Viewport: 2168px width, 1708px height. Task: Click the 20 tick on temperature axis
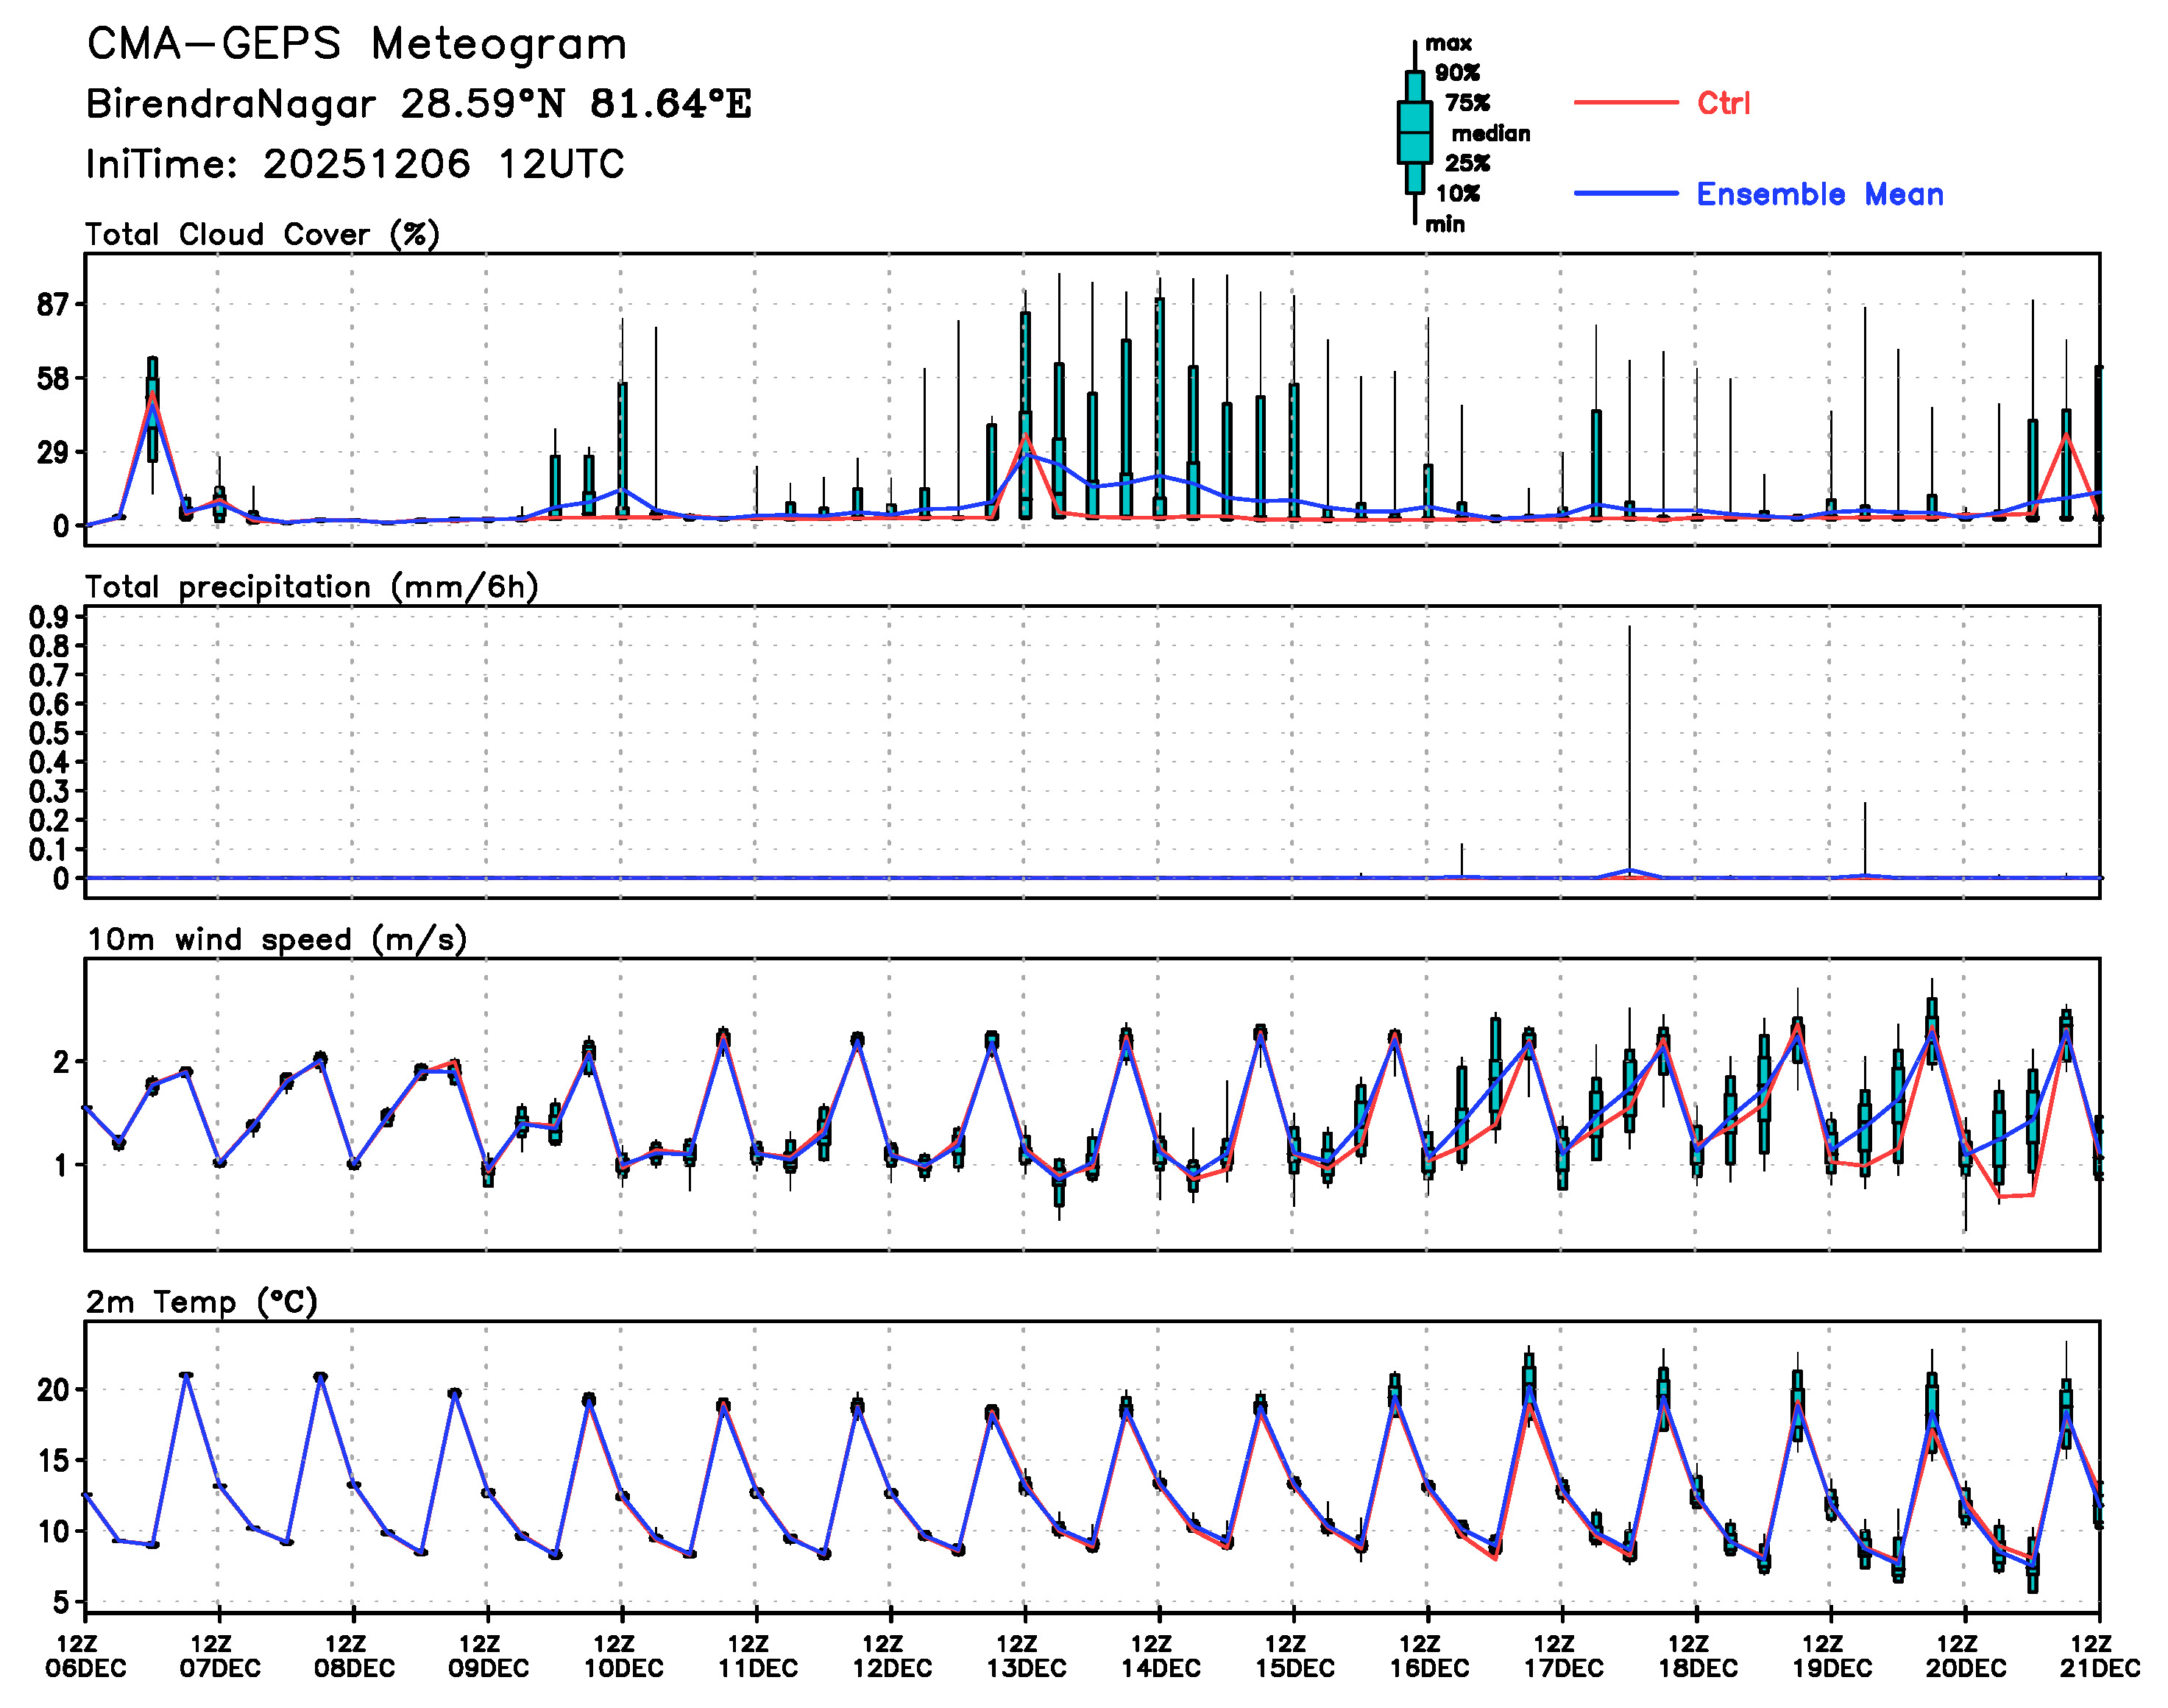coord(52,1390)
